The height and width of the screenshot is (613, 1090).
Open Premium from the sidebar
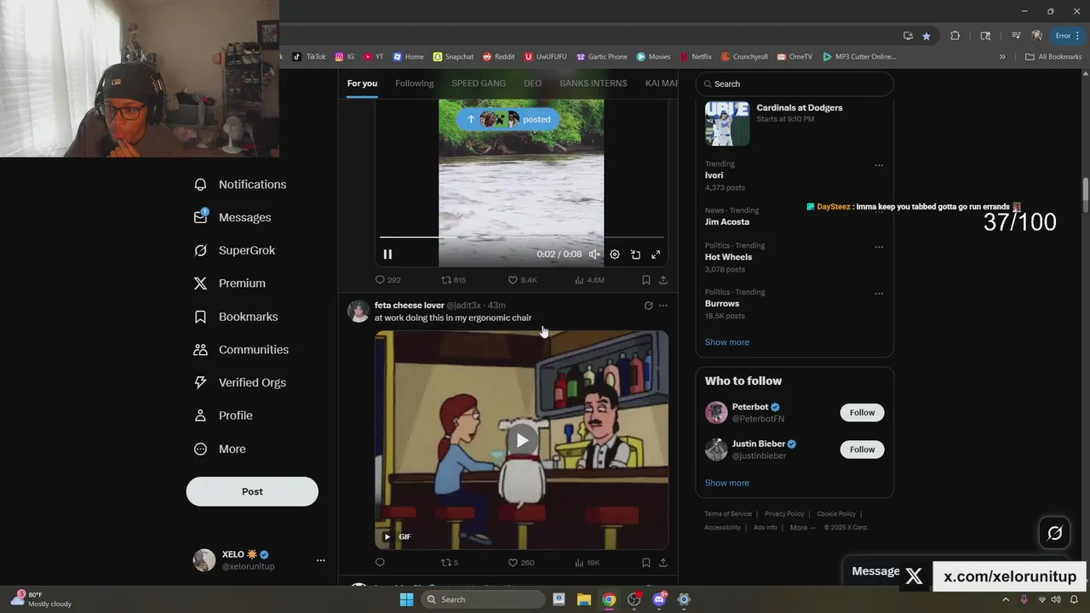coord(229,284)
